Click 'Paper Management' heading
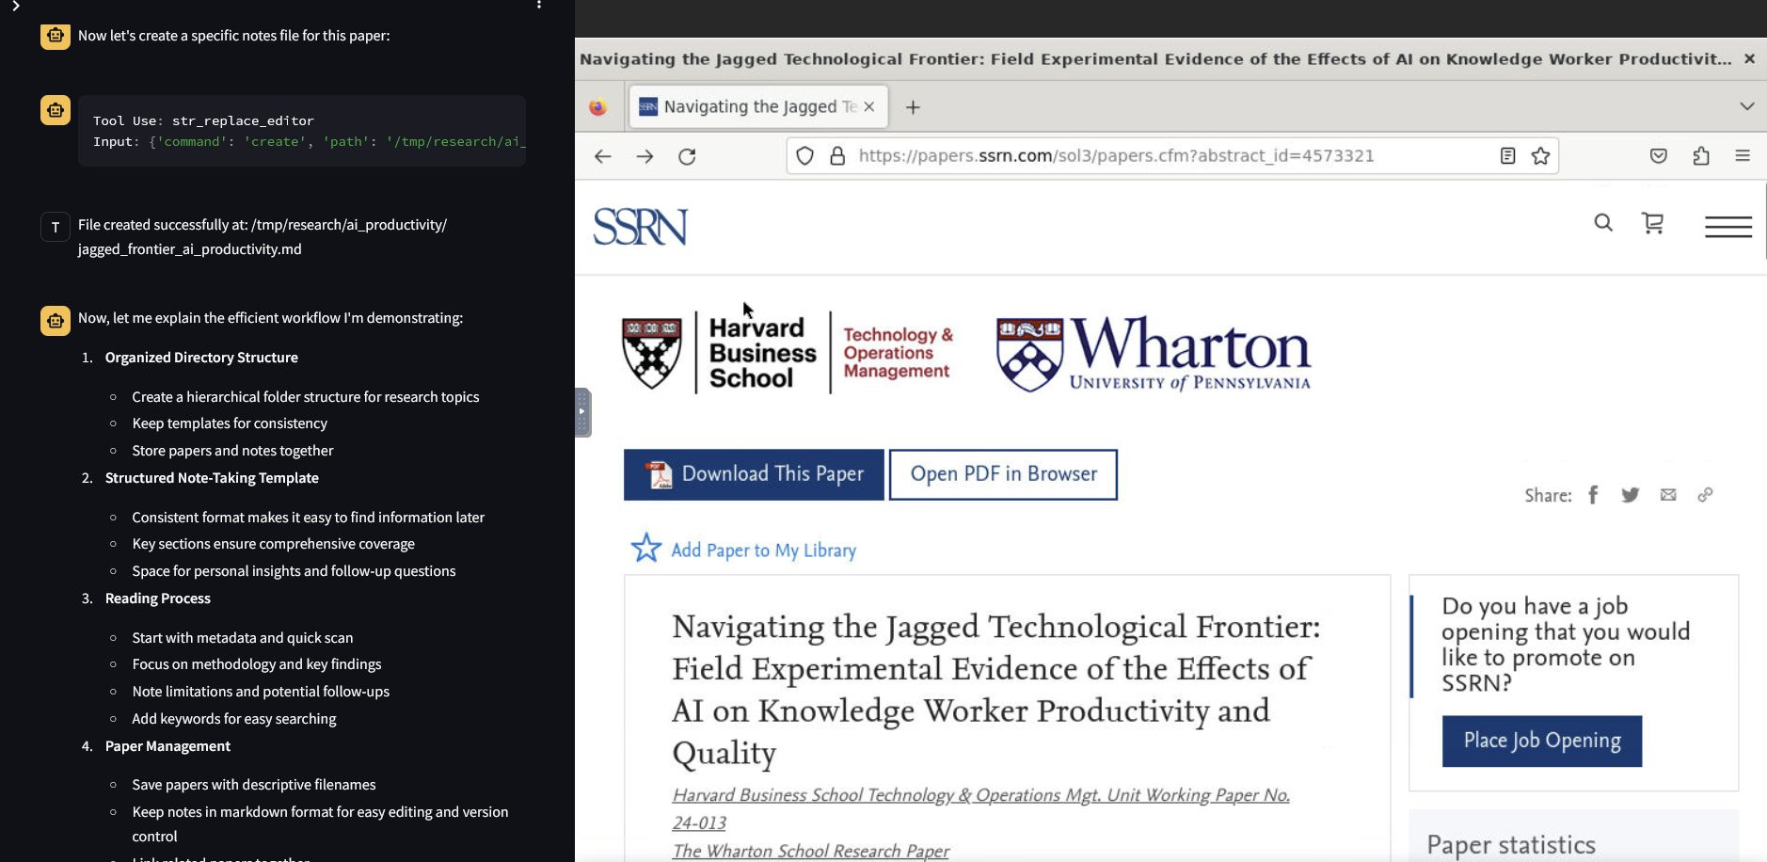Screen dimensions: 1767x862 pos(167,746)
